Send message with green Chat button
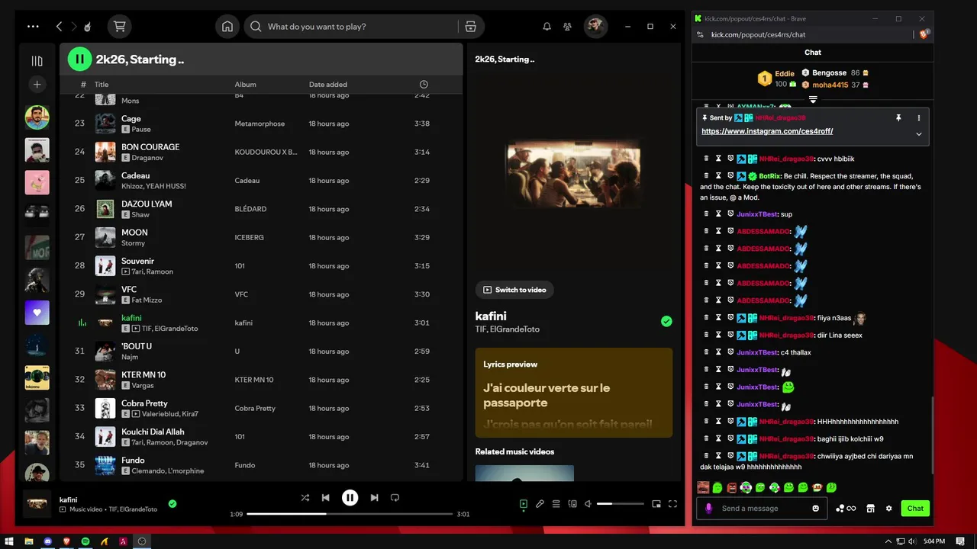The height and width of the screenshot is (549, 977). pyautogui.click(x=915, y=509)
